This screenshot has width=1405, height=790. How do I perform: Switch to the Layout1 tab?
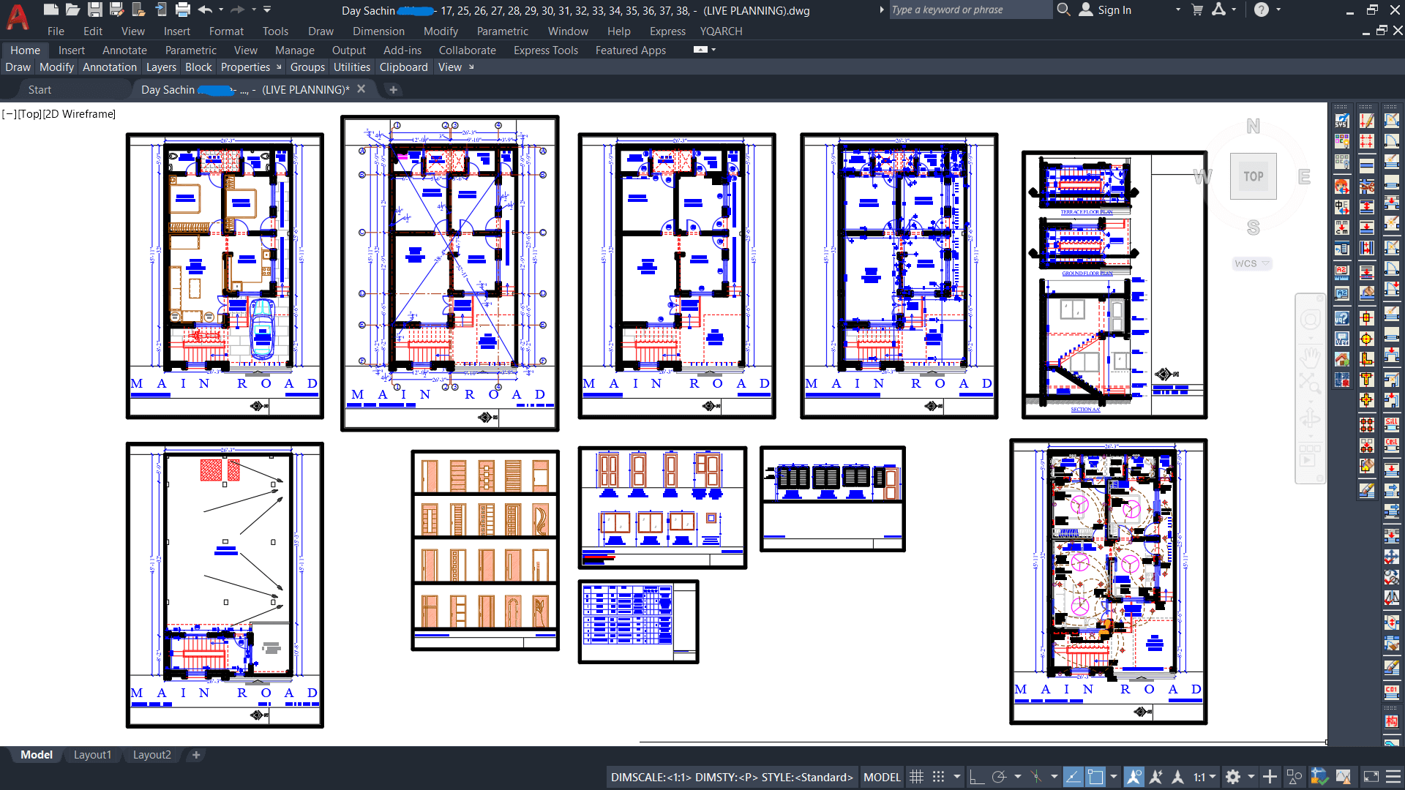click(x=92, y=755)
